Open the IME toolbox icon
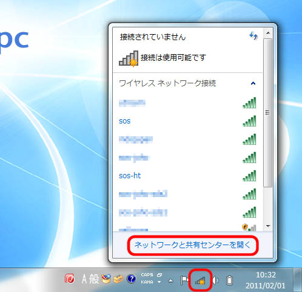This screenshot has height=292, width=302. (118, 279)
